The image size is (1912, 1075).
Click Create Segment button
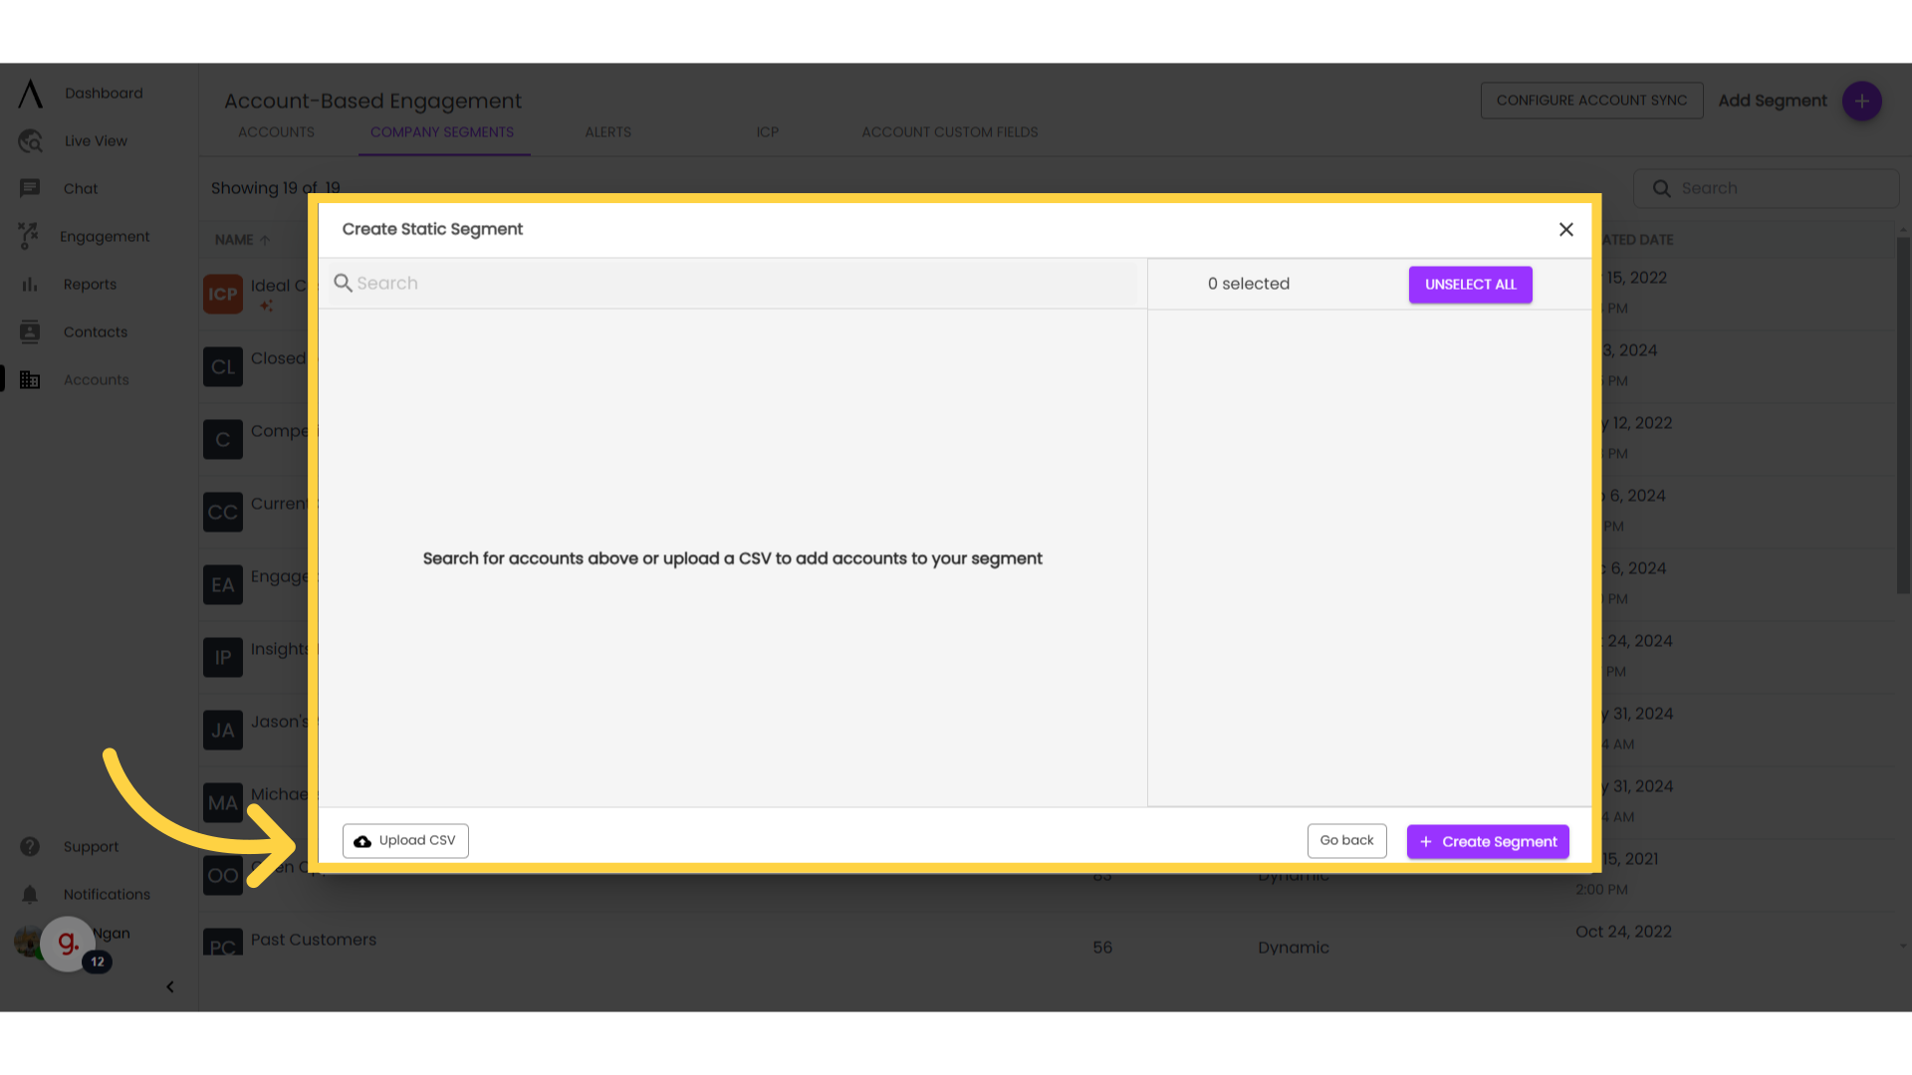tap(1487, 840)
